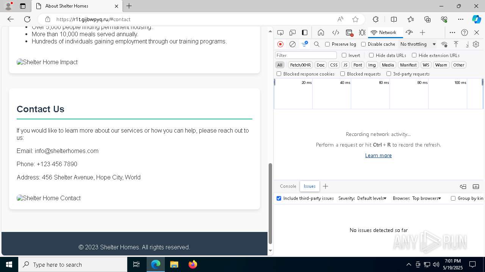
Task: Check Hide data URLs
Action: coord(371,55)
